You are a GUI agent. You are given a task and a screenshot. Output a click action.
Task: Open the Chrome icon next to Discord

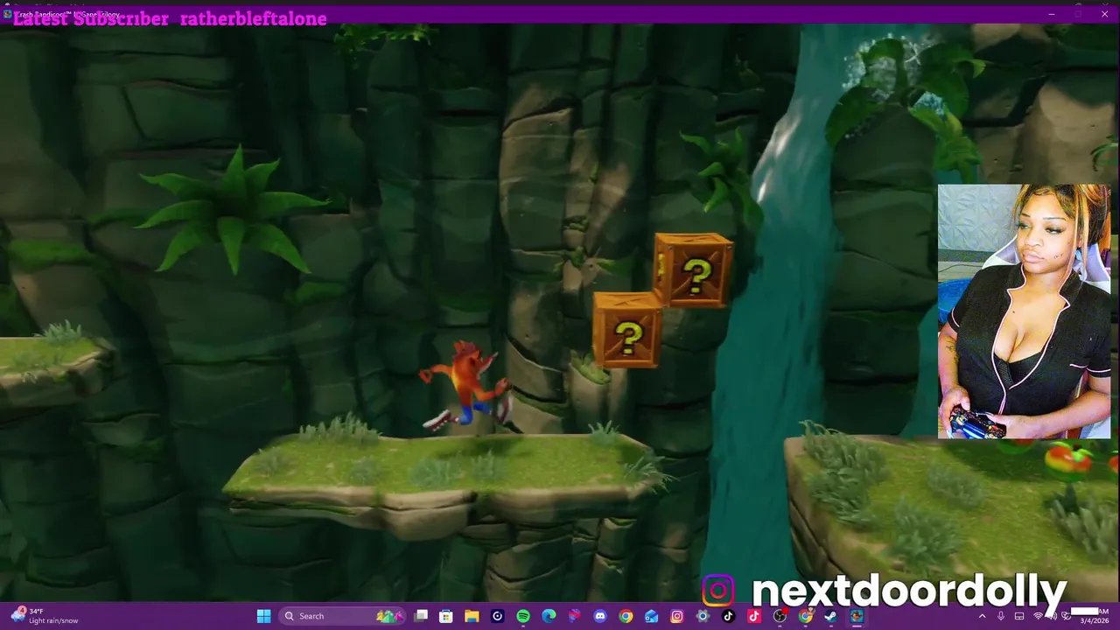pos(626,616)
